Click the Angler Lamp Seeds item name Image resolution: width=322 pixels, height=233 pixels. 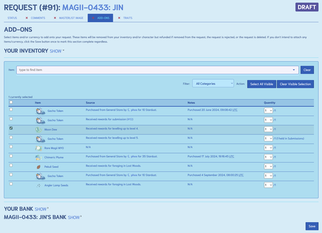point(56,185)
